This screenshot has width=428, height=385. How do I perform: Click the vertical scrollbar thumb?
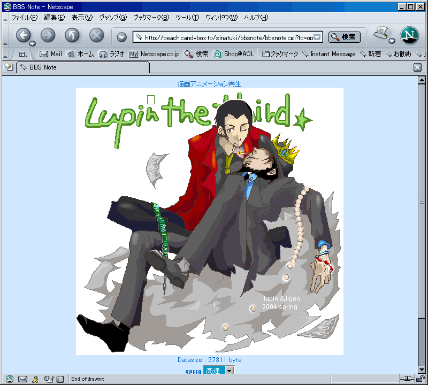[422, 202]
